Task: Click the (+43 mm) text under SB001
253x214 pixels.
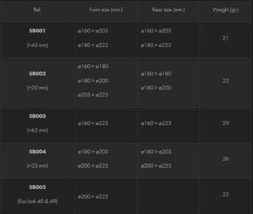Action: point(37,45)
